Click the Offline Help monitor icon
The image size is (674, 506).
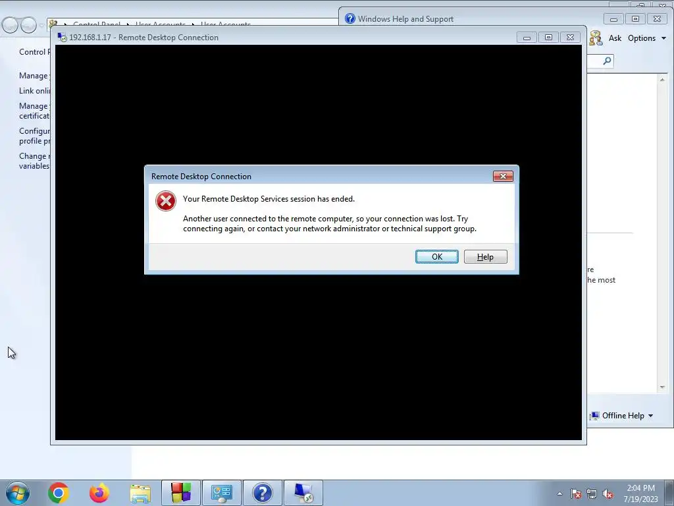[594, 416]
